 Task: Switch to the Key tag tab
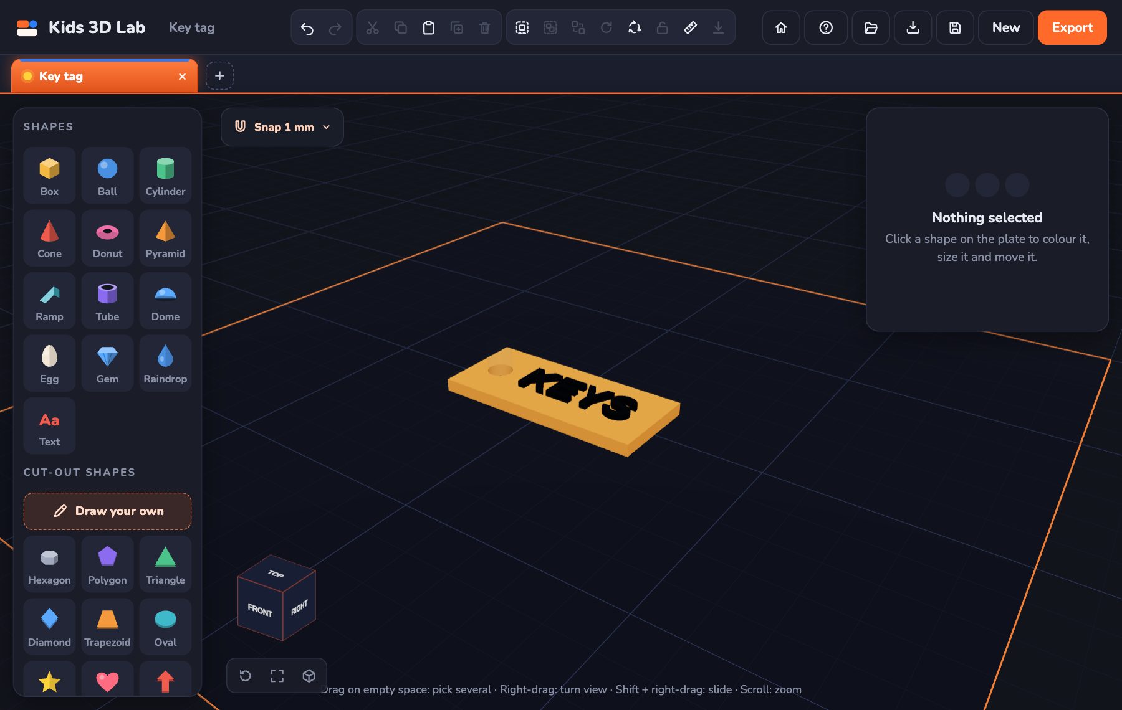[x=105, y=77]
